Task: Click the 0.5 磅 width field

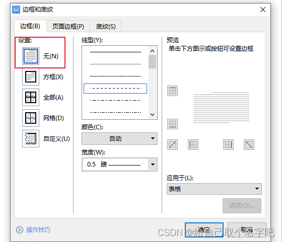Action: tap(115, 165)
